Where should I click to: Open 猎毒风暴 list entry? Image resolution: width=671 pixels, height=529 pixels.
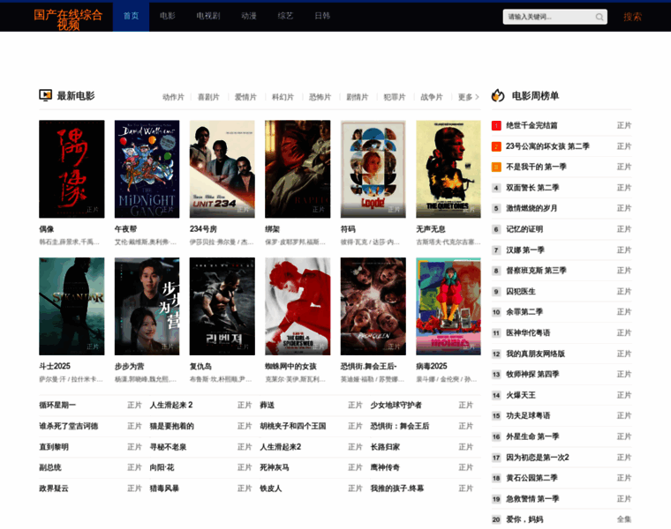[x=164, y=488]
